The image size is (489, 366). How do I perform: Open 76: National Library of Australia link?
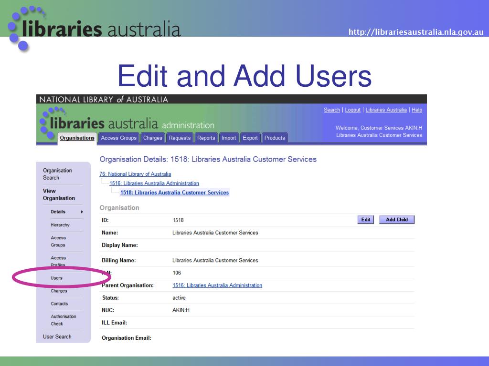(135, 174)
